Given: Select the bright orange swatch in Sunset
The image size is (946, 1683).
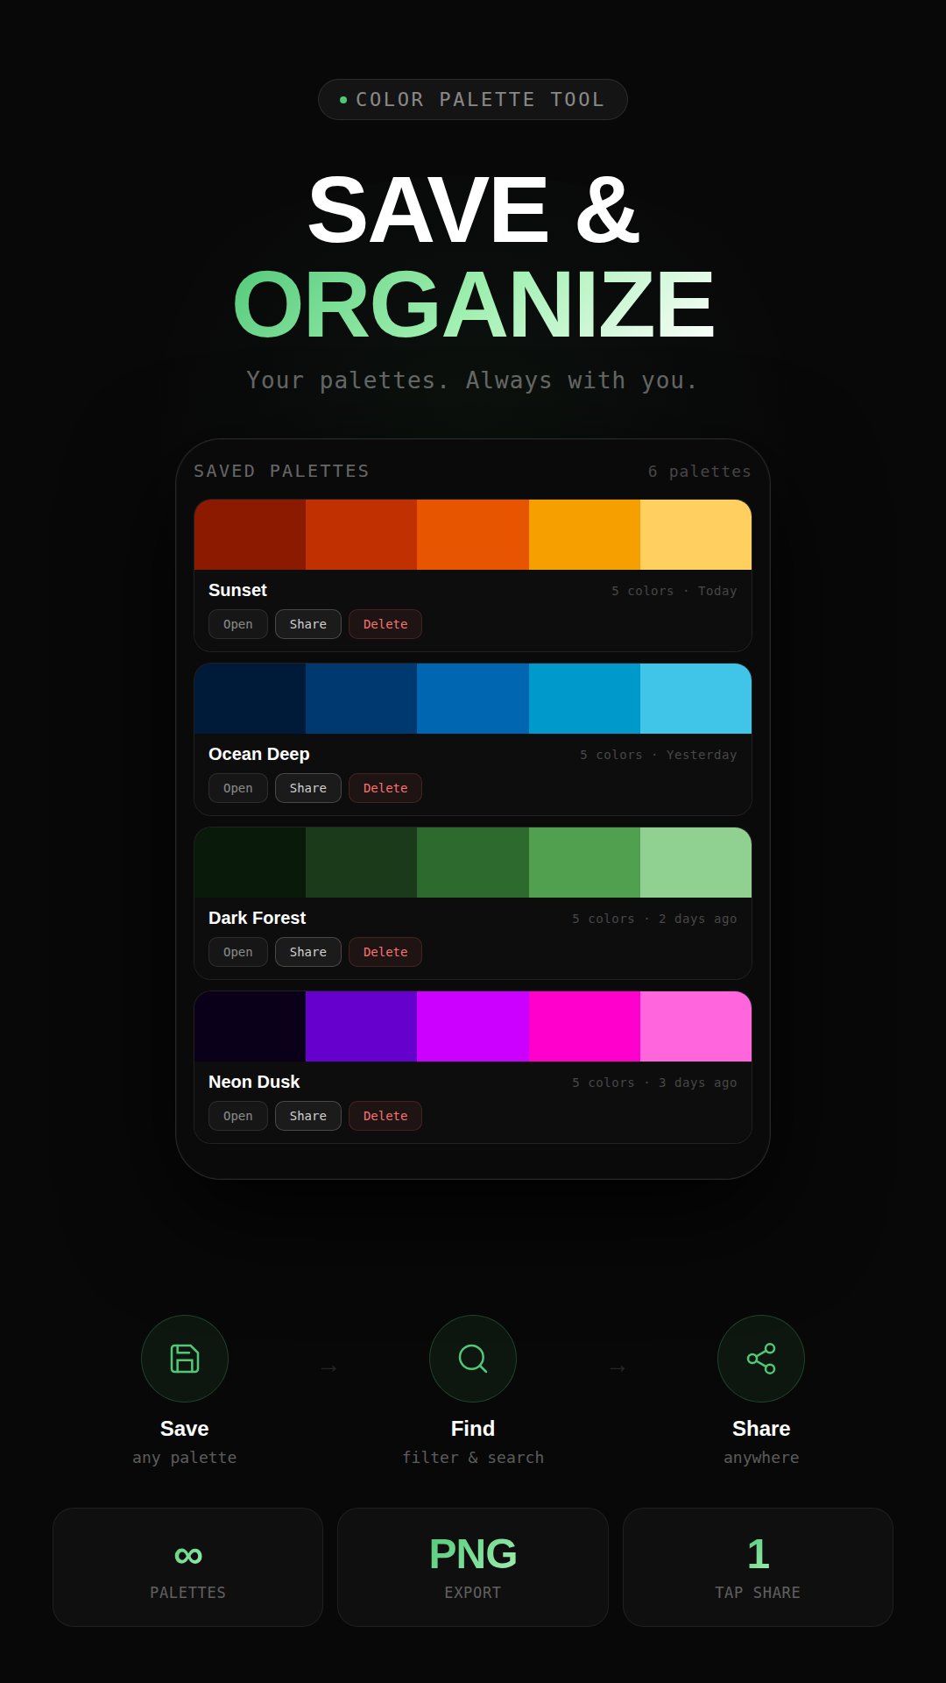Looking at the screenshot, I should coord(473,535).
